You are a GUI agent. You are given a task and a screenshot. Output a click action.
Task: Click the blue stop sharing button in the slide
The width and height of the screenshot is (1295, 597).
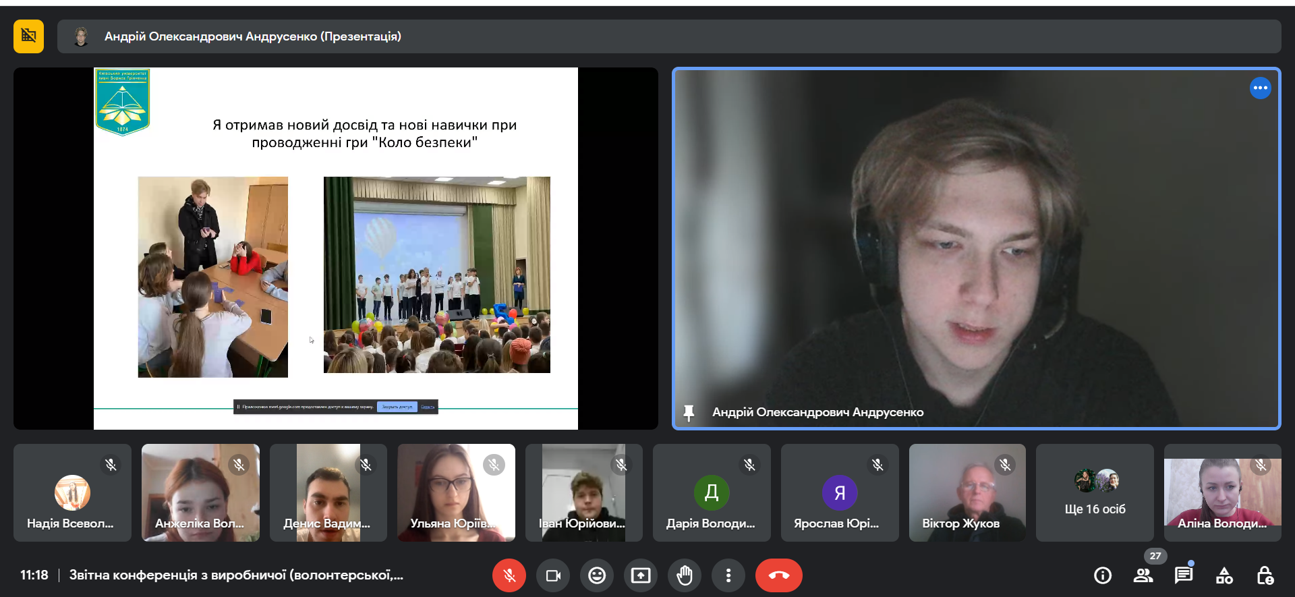(x=397, y=407)
